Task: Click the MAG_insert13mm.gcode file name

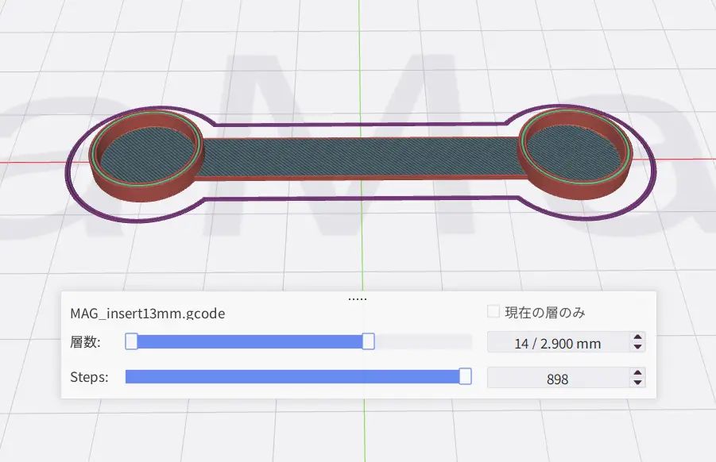Action: pyautogui.click(x=148, y=314)
